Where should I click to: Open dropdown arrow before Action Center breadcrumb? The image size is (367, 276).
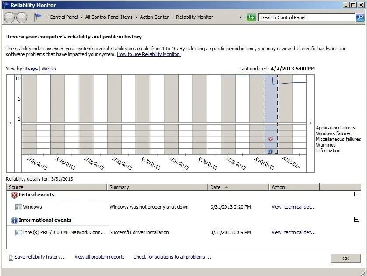[x=136, y=17]
